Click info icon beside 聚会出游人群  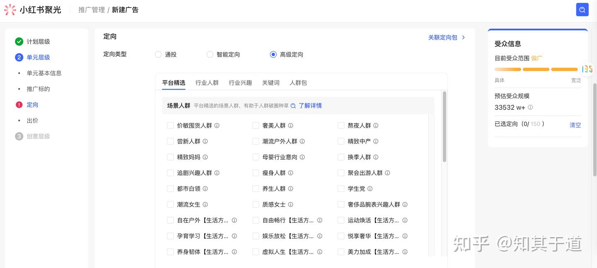pos(387,173)
